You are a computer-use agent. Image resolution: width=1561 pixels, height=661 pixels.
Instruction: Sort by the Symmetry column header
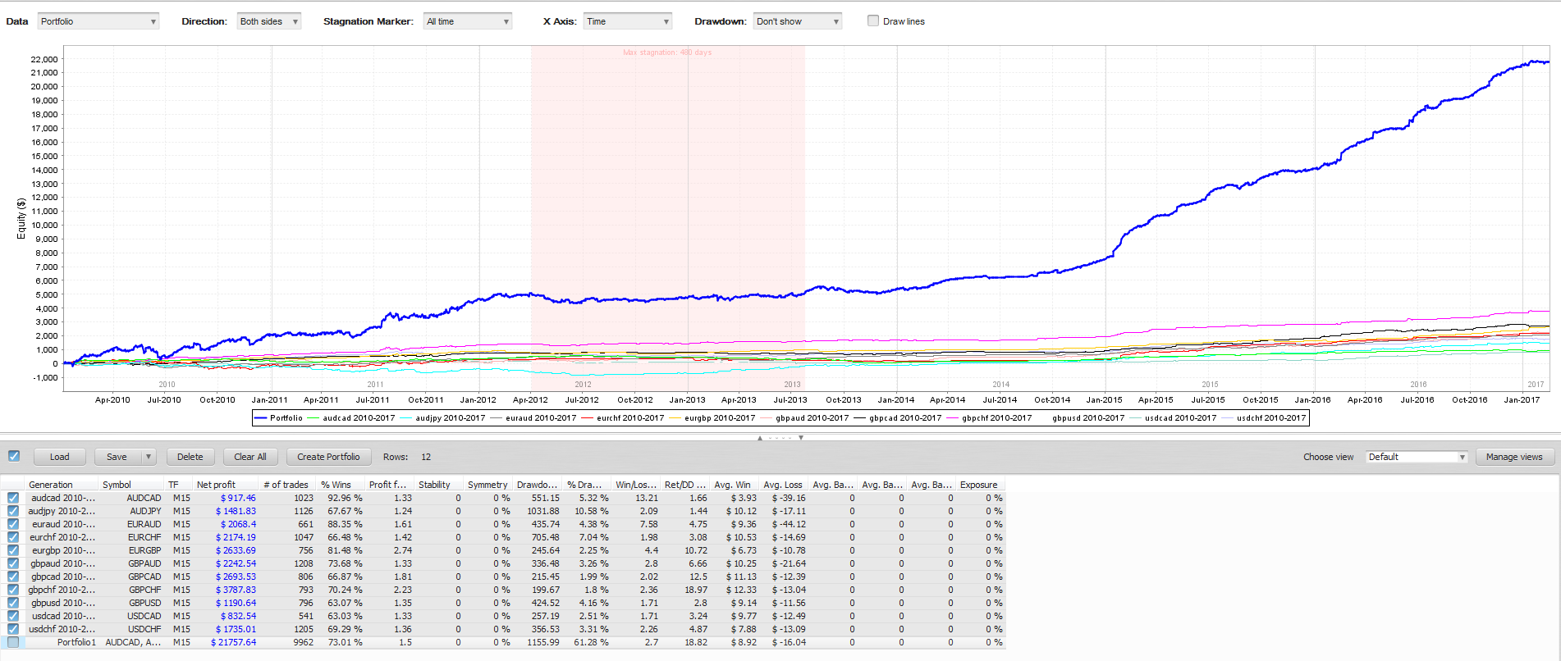pos(488,485)
